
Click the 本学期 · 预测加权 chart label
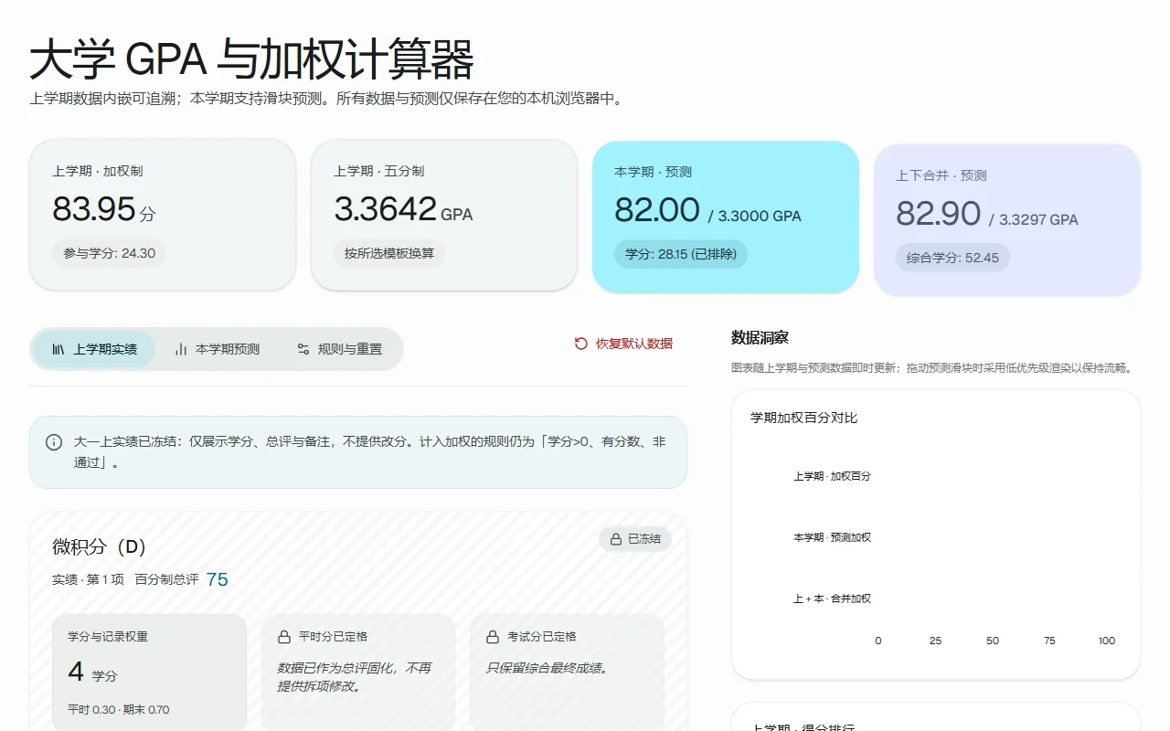(832, 537)
